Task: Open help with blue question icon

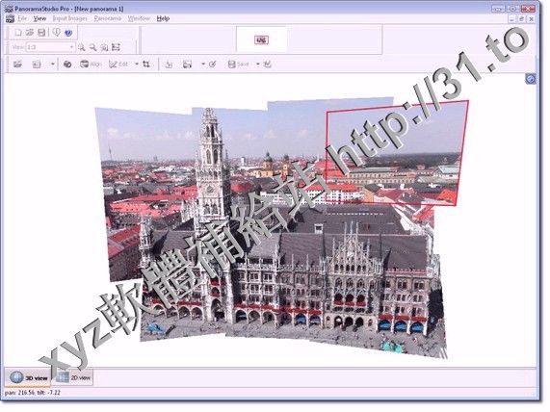Action: pos(68,33)
